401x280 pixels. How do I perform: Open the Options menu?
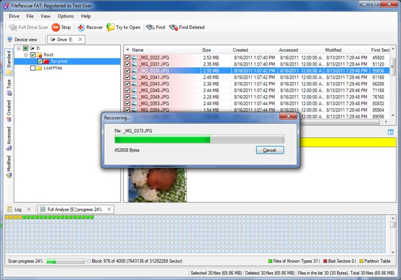coord(66,16)
